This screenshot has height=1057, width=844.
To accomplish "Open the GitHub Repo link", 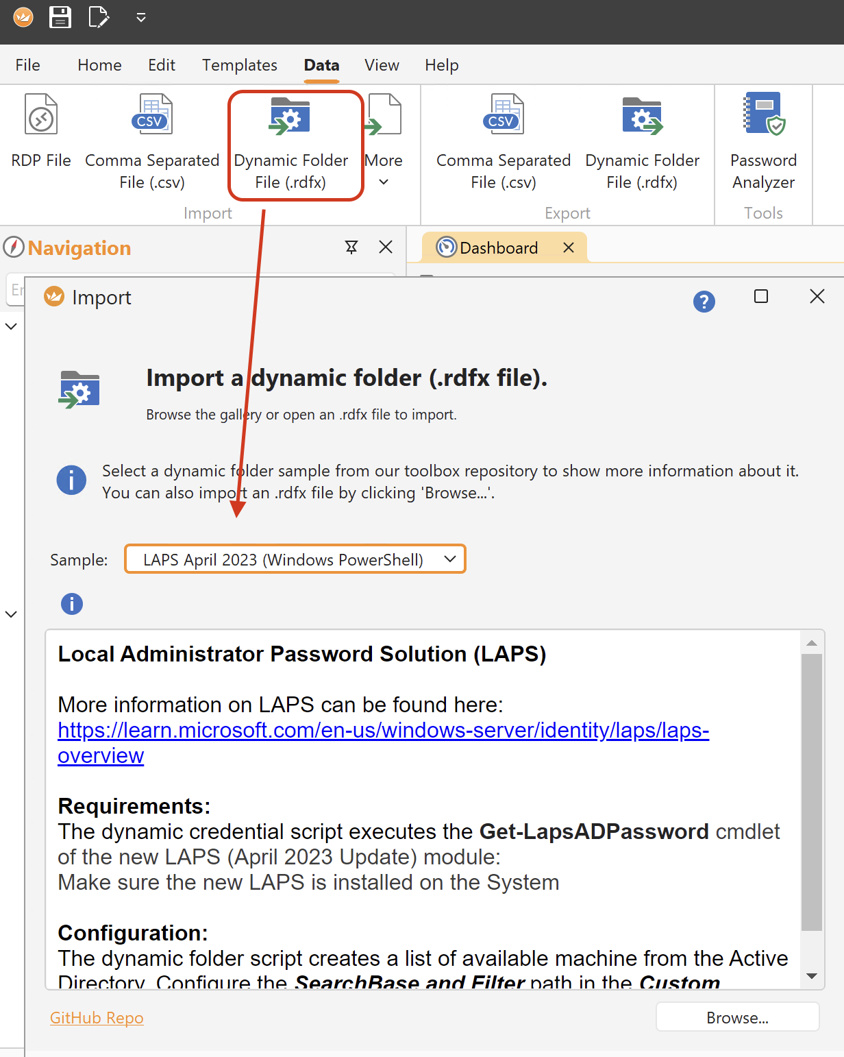I will click(97, 1018).
